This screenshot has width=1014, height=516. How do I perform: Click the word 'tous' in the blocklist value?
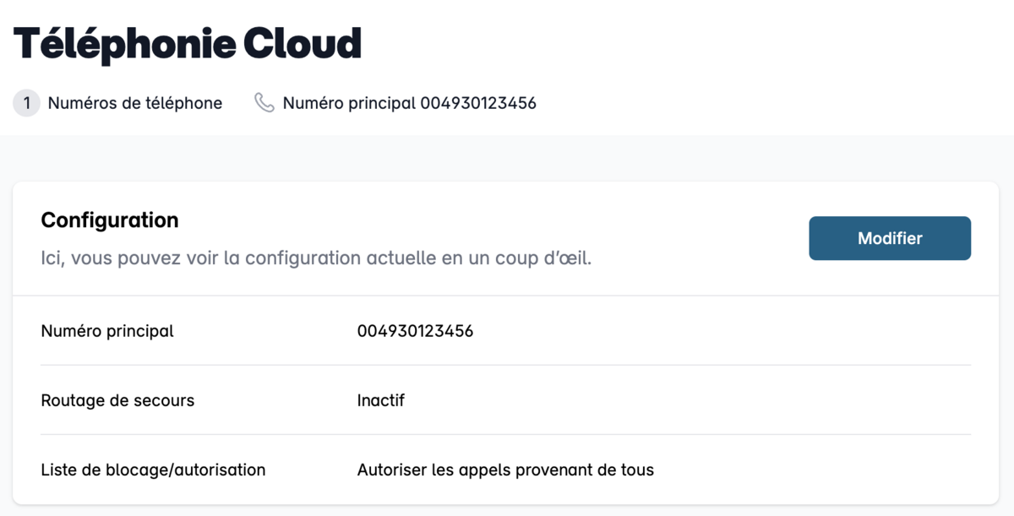tap(637, 470)
